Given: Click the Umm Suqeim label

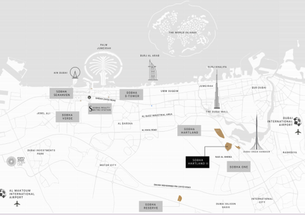Looking at the screenshot, I should point(170,91).
